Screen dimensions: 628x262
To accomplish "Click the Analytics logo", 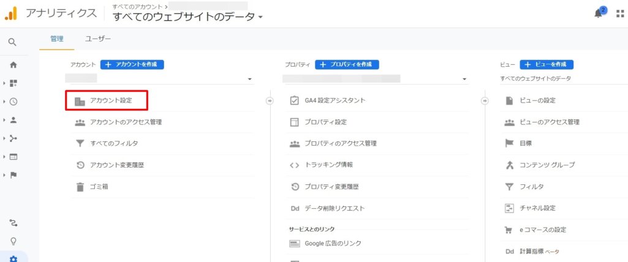I will 11,13.
